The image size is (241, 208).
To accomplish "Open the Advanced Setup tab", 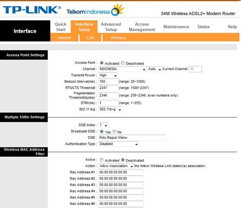I will pyautogui.click(x=111, y=27).
